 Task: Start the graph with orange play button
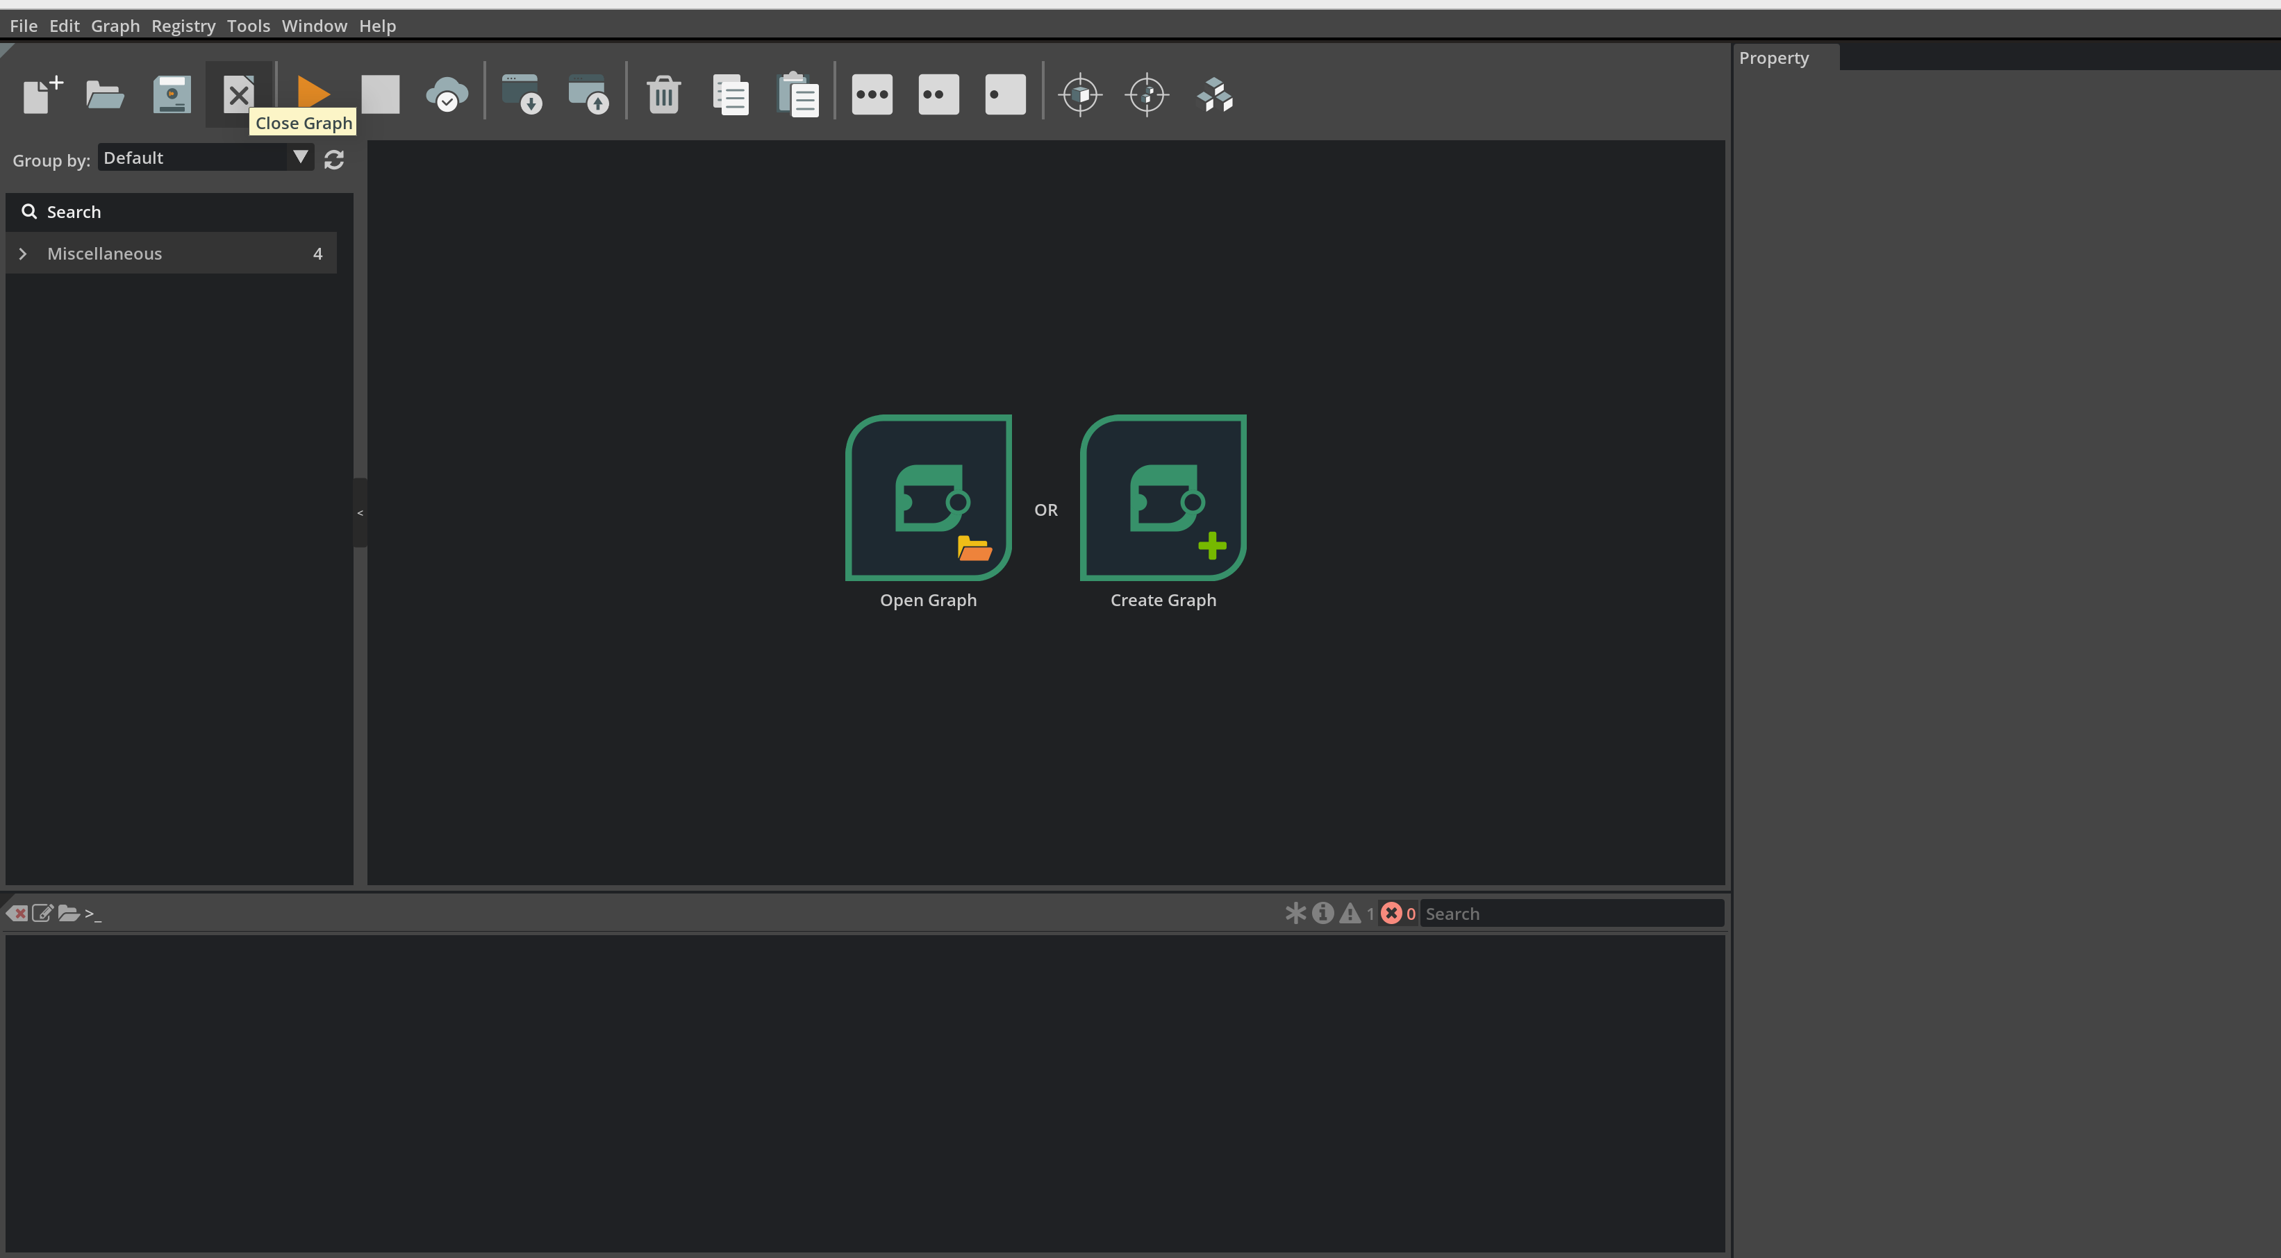[x=313, y=92]
